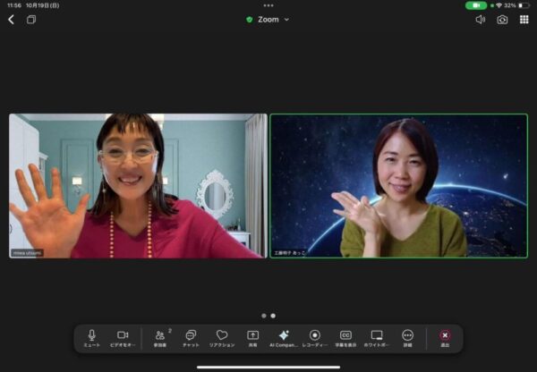
Task: Open the chat (チャット) panel
Action: pos(191,335)
